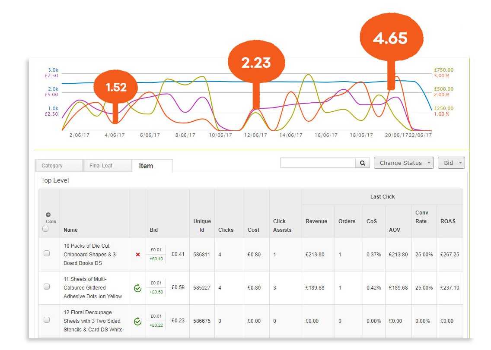Expand the Bid dropdown menu
The width and height of the screenshot is (491, 350).
(x=451, y=163)
